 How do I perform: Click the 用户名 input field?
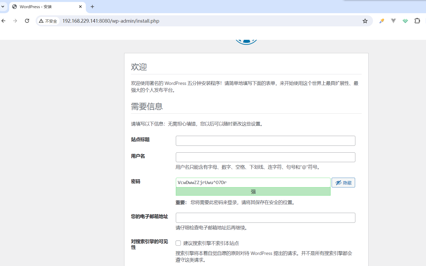coord(265,157)
